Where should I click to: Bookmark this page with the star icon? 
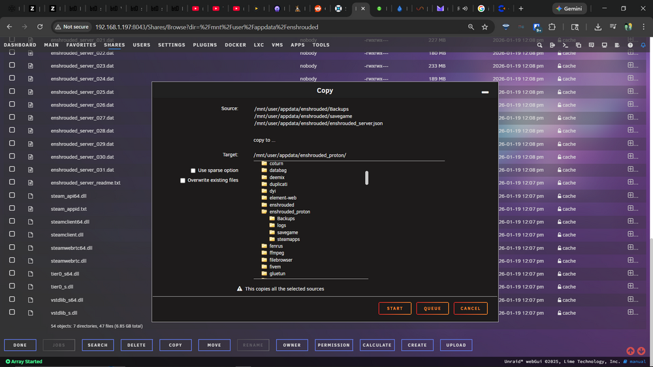tap(485, 27)
